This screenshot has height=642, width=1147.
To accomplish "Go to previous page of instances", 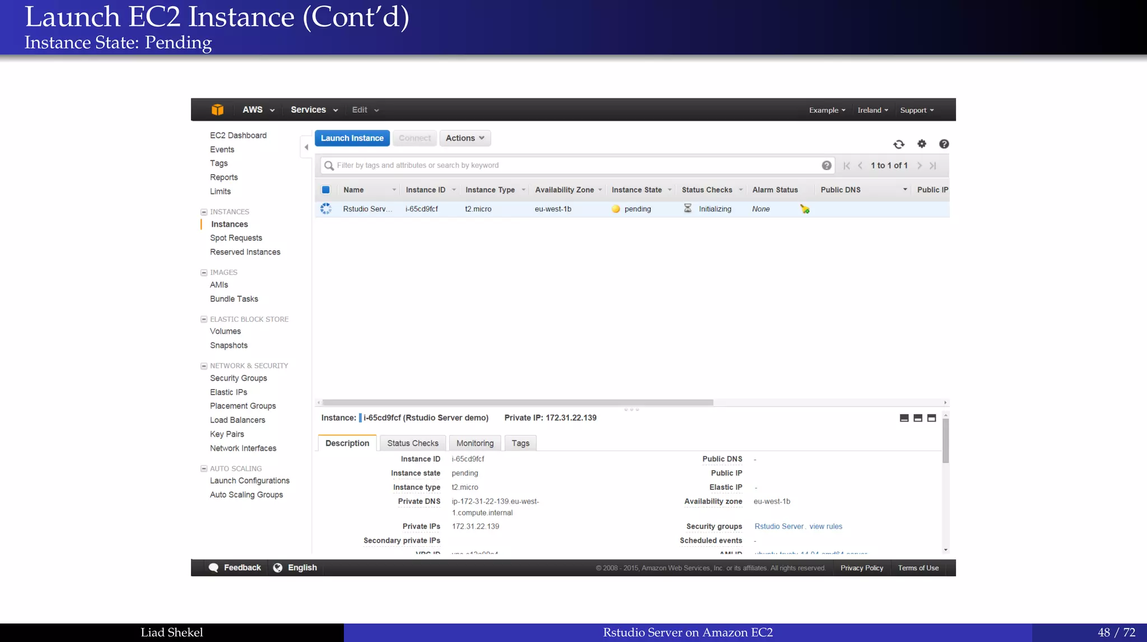I will (860, 166).
